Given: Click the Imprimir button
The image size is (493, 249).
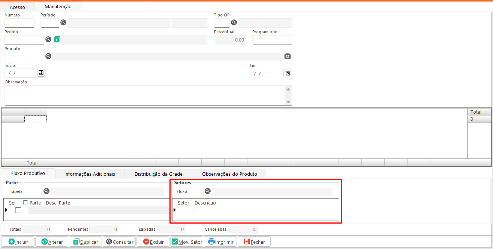Looking at the screenshot, I should click(x=220, y=242).
